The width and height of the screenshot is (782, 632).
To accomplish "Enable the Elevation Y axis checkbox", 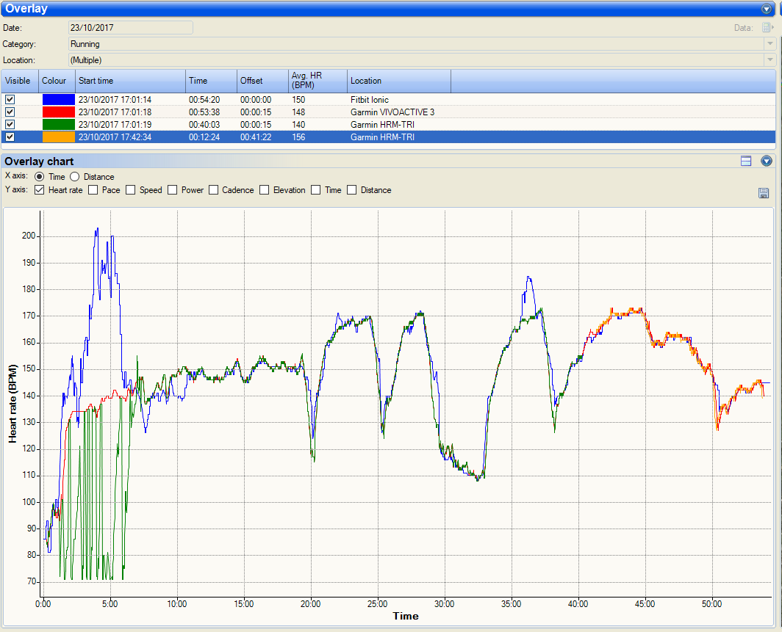I will pos(265,190).
